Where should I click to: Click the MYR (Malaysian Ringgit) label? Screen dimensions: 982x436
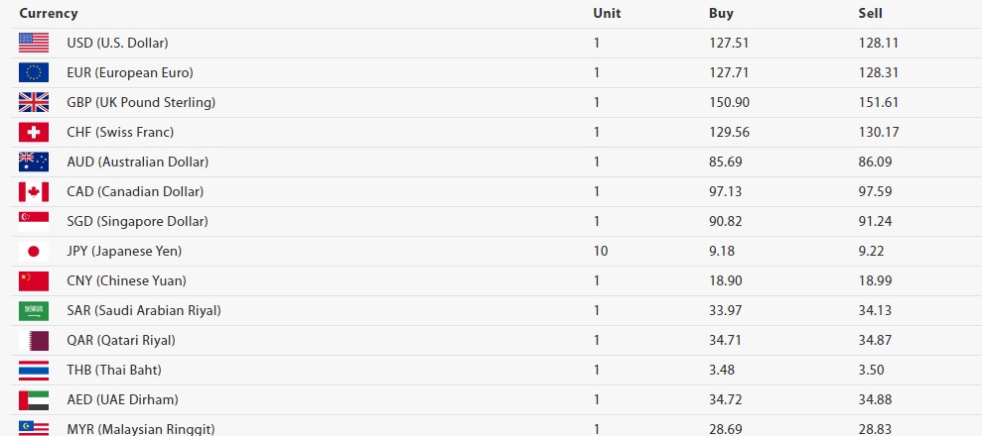pyautogui.click(x=141, y=429)
